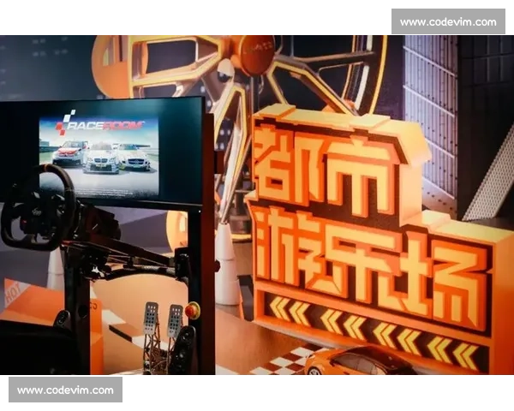Click the hub of the giant orange wheel
Viewport: 514px width, 411px height.
pyautogui.click(x=256, y=54)
